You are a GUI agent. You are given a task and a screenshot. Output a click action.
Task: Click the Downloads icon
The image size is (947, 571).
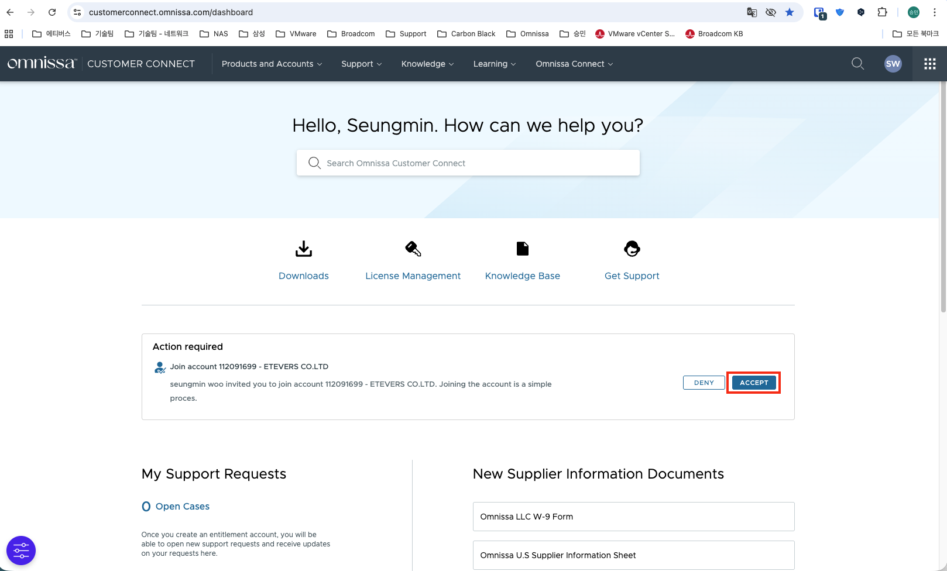[x=303, y=249]
